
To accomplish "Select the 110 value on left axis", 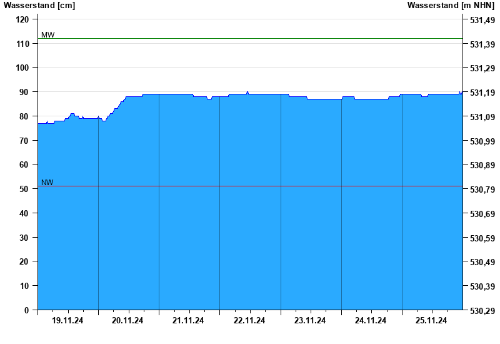I will pos(22,44).
